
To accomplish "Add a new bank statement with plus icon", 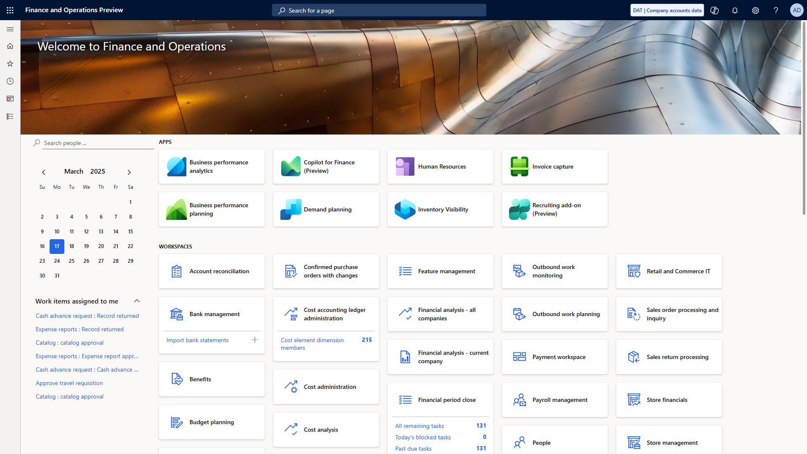I will pyautogui.click(x=254, y=340).
